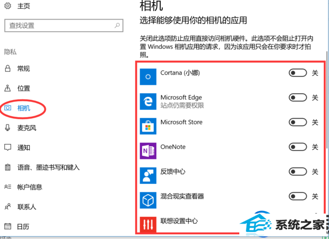329x239 pixels.
Task: Click the 通知 notification icon
Action: [8, 147]
